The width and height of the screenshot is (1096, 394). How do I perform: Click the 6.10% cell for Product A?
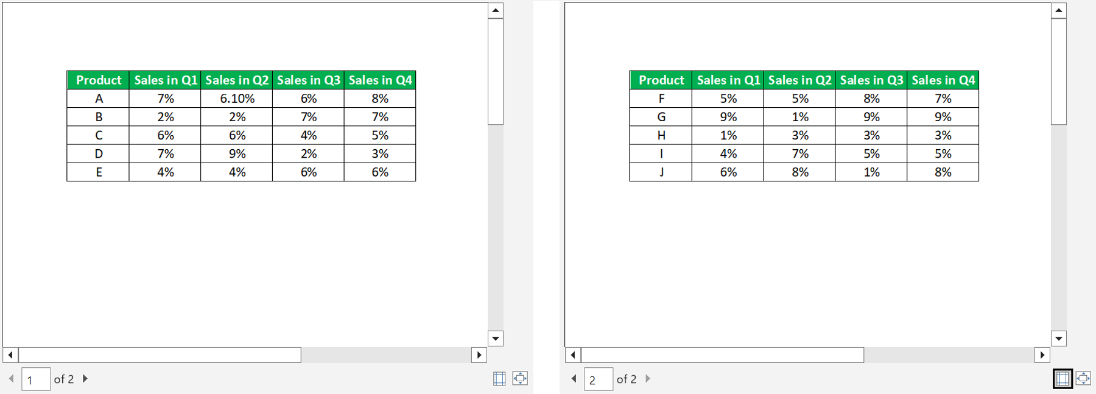pos(237,99)
